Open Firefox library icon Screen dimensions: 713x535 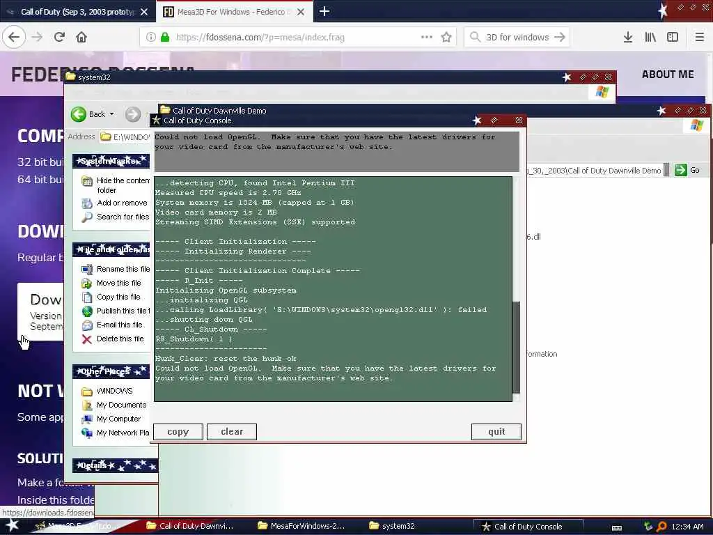(x=650, y=37)
